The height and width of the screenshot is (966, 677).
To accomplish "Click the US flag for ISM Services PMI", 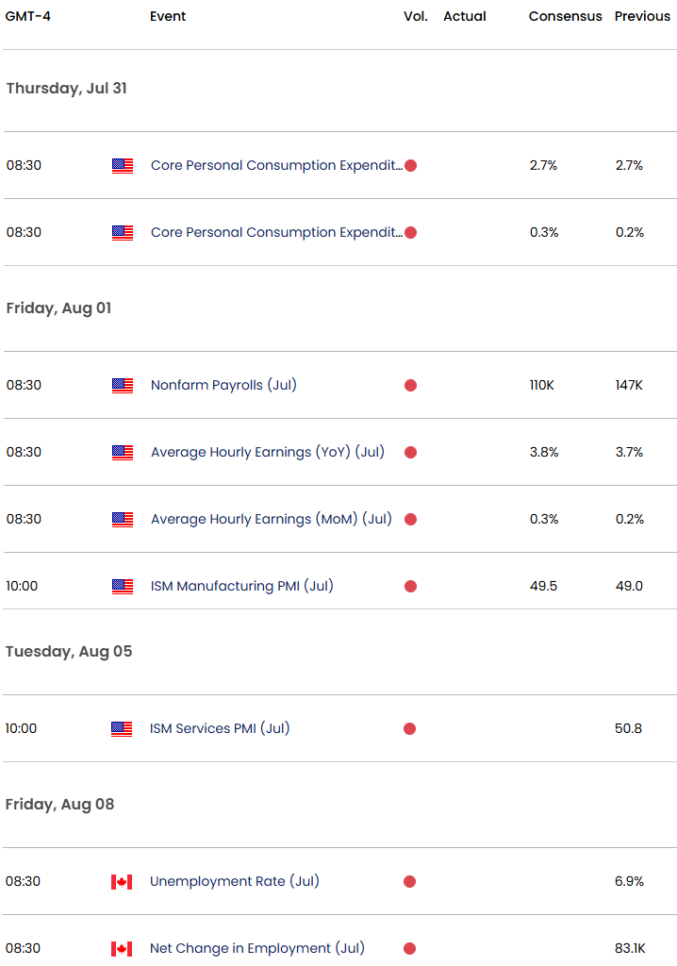I will 122,728.
